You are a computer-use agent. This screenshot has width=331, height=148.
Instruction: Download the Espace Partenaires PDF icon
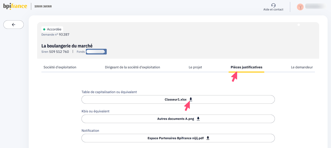(208, 138)
